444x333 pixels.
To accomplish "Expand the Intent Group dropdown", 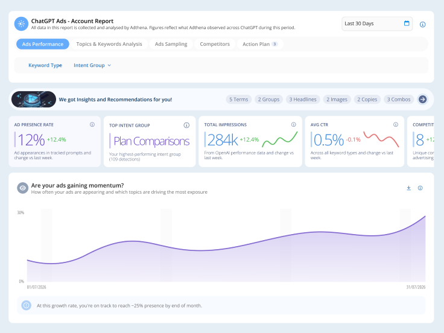I will tap(92, 65).
